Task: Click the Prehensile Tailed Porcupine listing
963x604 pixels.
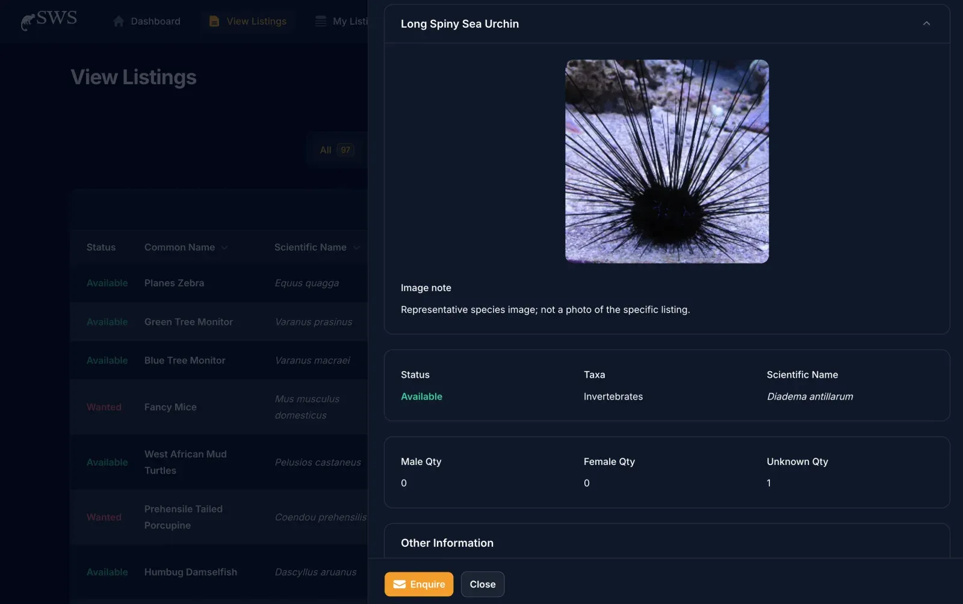Action: (x=184, y=517)
